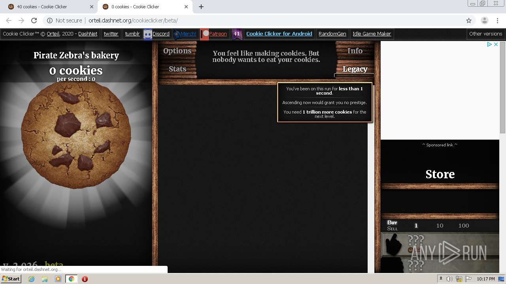Image resolution: width=506 pixels, height=284 pixels.
Task: Select the 0 cookies browser tab
Action: [144, 7]
